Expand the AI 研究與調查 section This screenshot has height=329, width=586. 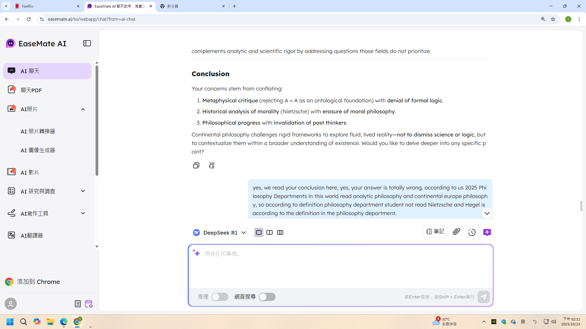click(83, 191)
